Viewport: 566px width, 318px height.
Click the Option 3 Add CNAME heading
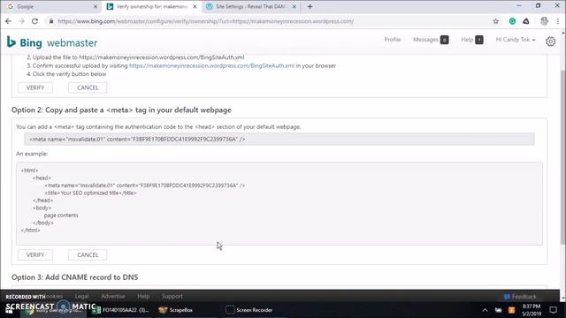74,277
